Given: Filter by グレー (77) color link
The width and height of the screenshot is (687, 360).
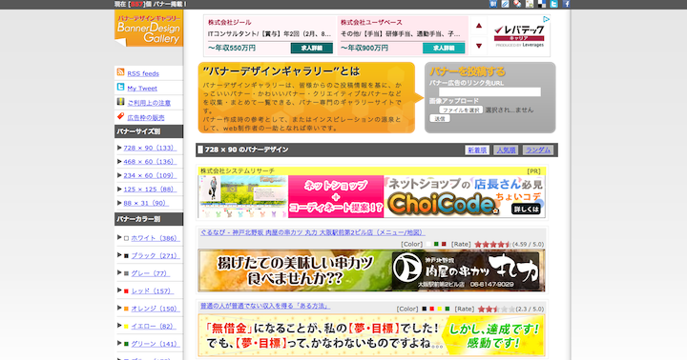Looking at the screenshot, I should point(151,273).
